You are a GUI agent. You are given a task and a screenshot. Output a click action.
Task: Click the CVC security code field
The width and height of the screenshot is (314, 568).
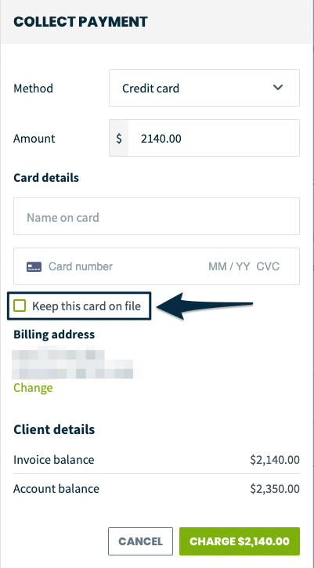268,267
